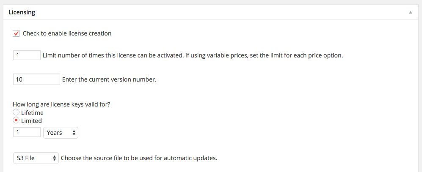The height and width of the screenshot is (172, 422).
Task: Click the license length number field
Action: click(x=27, y=132)
